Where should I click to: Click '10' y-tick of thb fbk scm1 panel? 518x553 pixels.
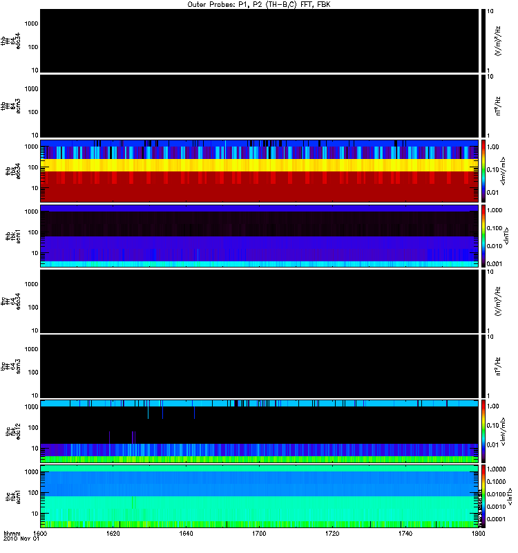35,253
